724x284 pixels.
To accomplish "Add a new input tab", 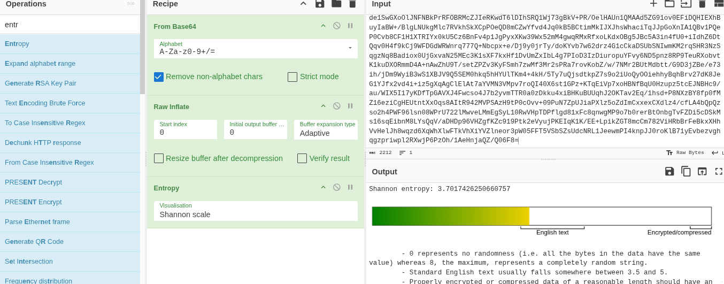I will coord(653,4).
